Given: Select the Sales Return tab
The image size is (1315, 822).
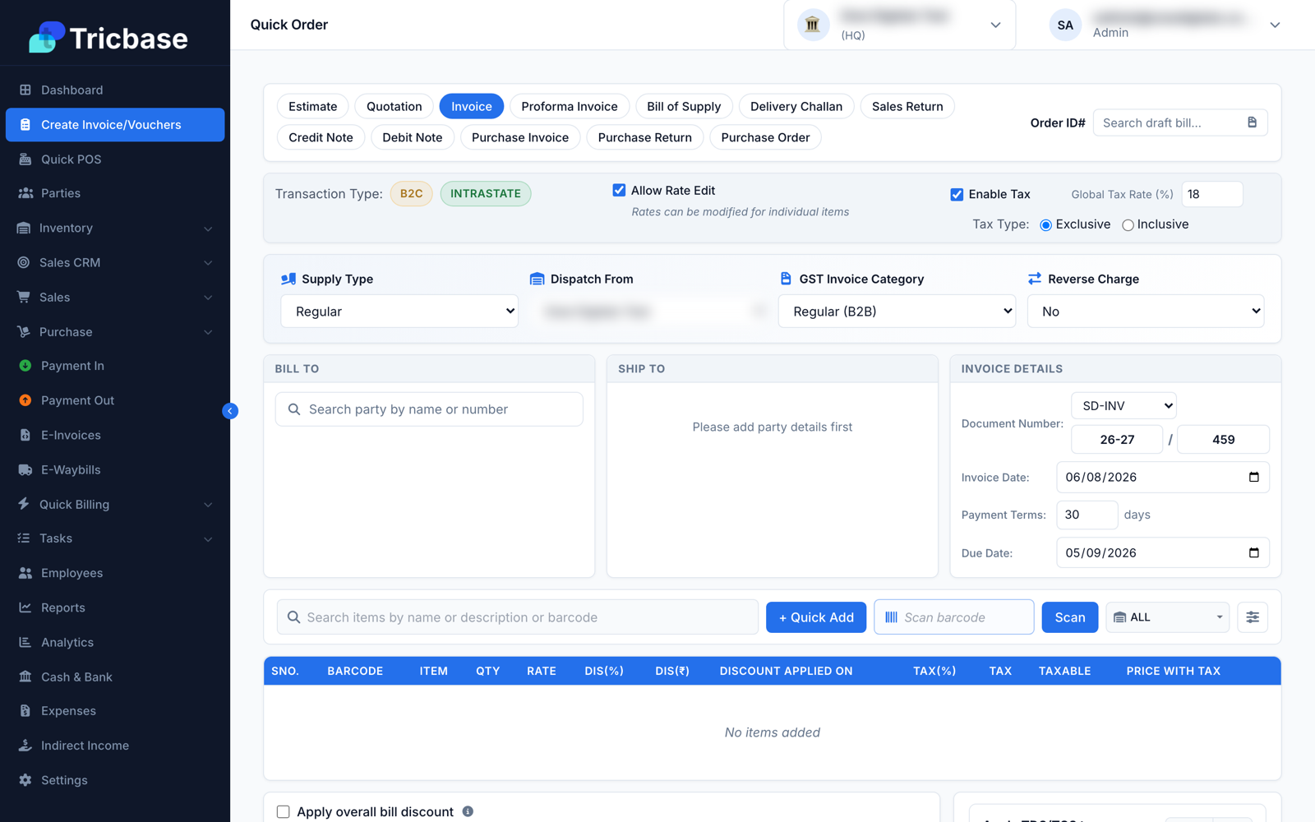Looking at the screenshot, I should click(x=907, y=106).
